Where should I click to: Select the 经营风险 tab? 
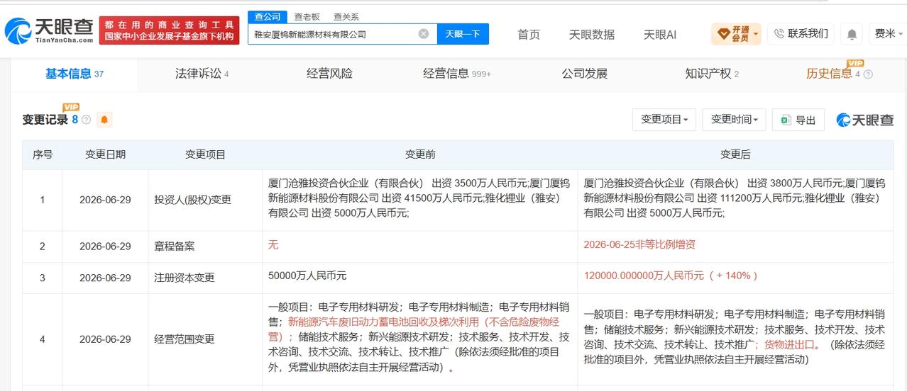pos(329,74)
